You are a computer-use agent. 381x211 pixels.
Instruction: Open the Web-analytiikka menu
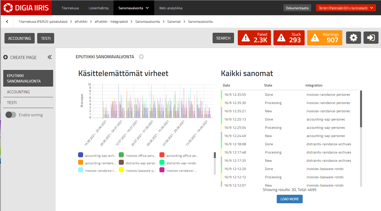coord(171,8)
